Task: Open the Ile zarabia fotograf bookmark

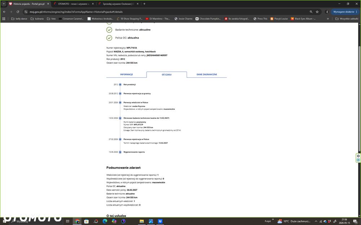Action: (237, 19)
